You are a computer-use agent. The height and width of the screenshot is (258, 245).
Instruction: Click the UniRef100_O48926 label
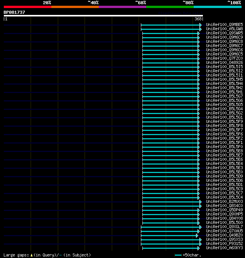click(224, 62)
